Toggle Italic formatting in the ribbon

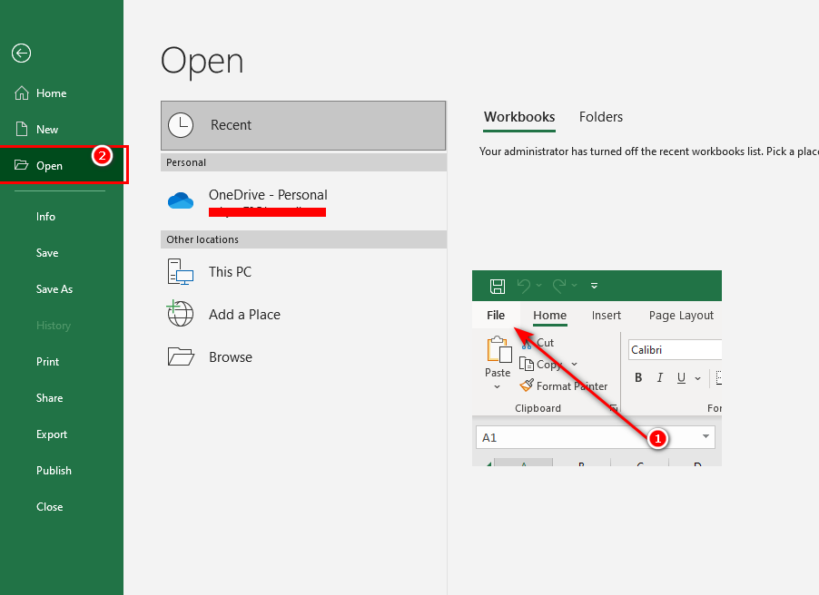[660, 378]
